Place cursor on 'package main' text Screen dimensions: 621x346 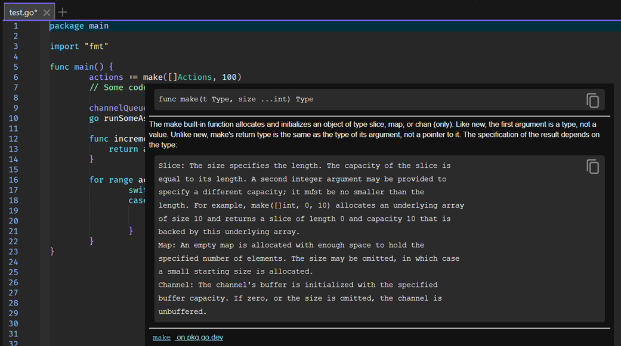coord(79,26)
